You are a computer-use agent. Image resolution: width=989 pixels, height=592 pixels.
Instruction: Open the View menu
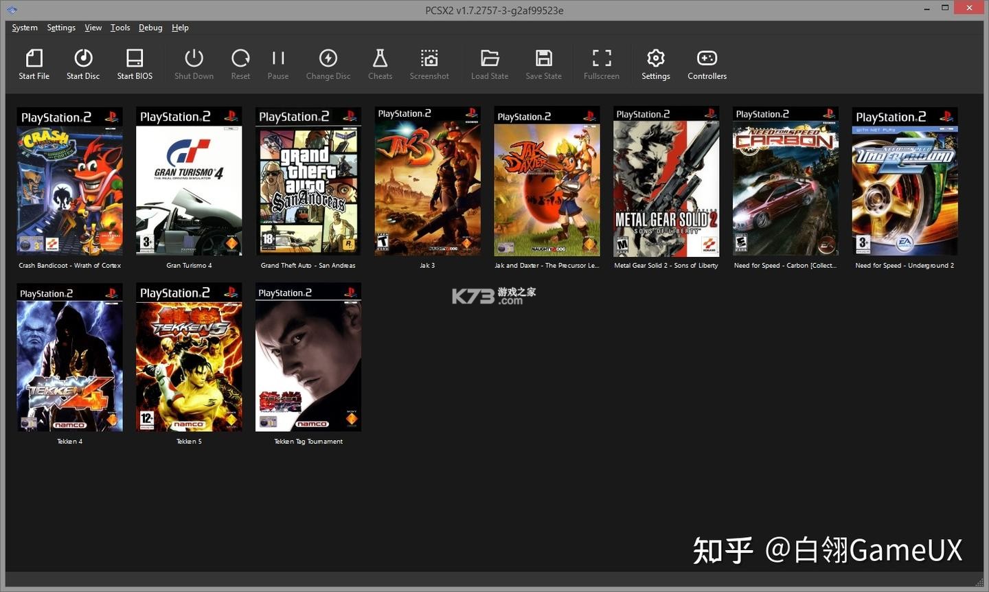(x=93, y=27)
